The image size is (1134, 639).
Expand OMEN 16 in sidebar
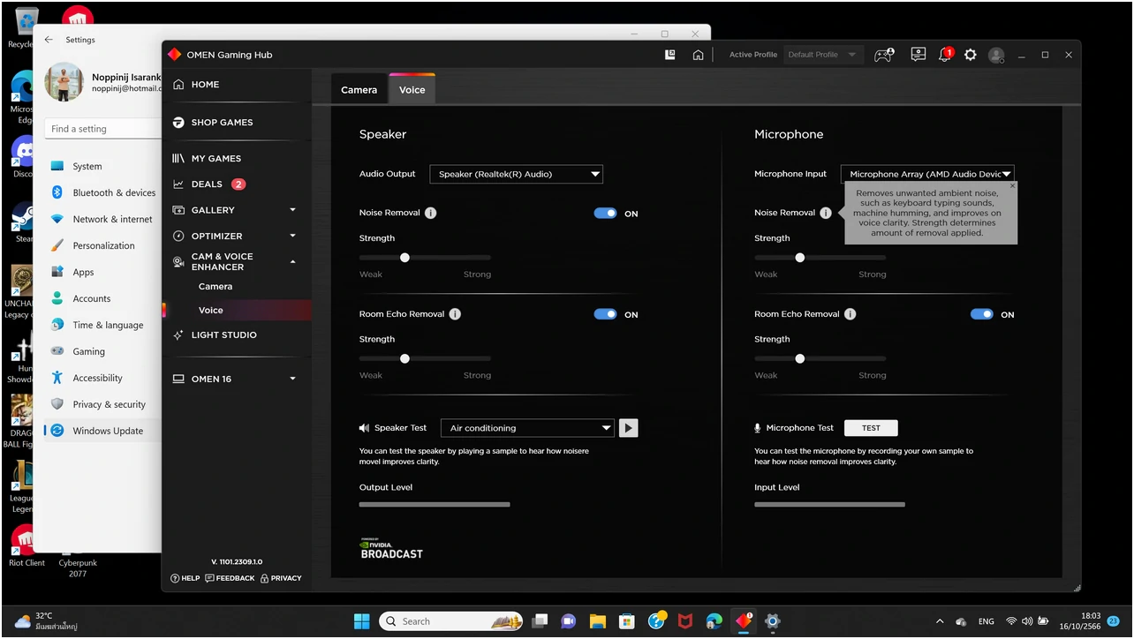click(292, 379)
